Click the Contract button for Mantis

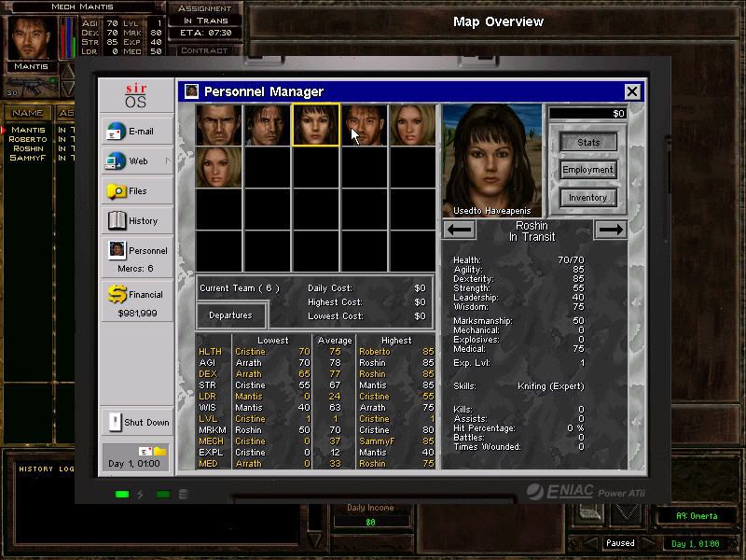coord(204,50)
